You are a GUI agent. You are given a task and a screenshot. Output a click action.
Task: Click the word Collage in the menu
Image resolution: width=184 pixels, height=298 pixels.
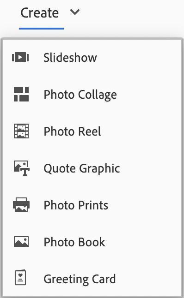pyautogui.click(x=98, y=95)
